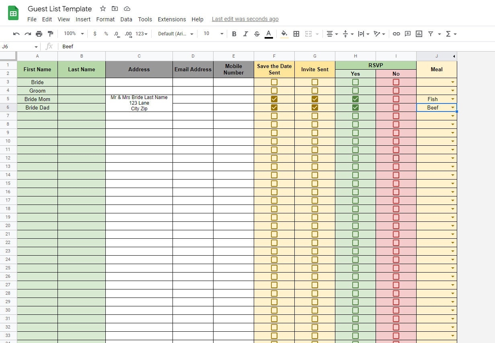Open the Format menu
The height and width of the screenshot is (343, 495).
point(105,19)
